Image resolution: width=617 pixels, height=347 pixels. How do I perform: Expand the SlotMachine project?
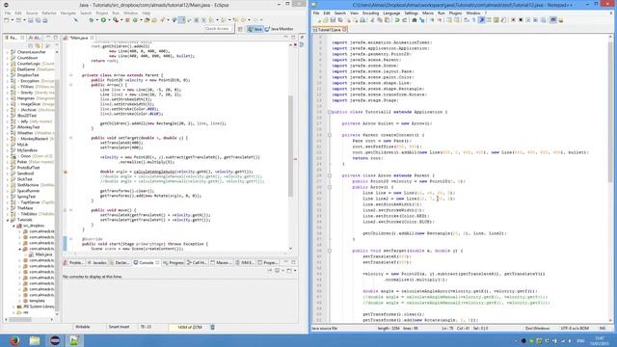(8, 185)
